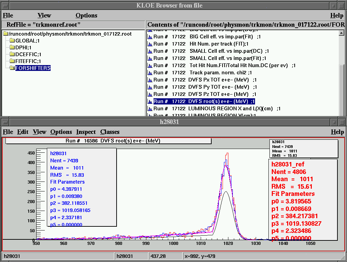Image resolution: width=347 pixels, height=262 pixels.
Task: Click the contents list scrollbar up arrow
Action: point(341,33)
